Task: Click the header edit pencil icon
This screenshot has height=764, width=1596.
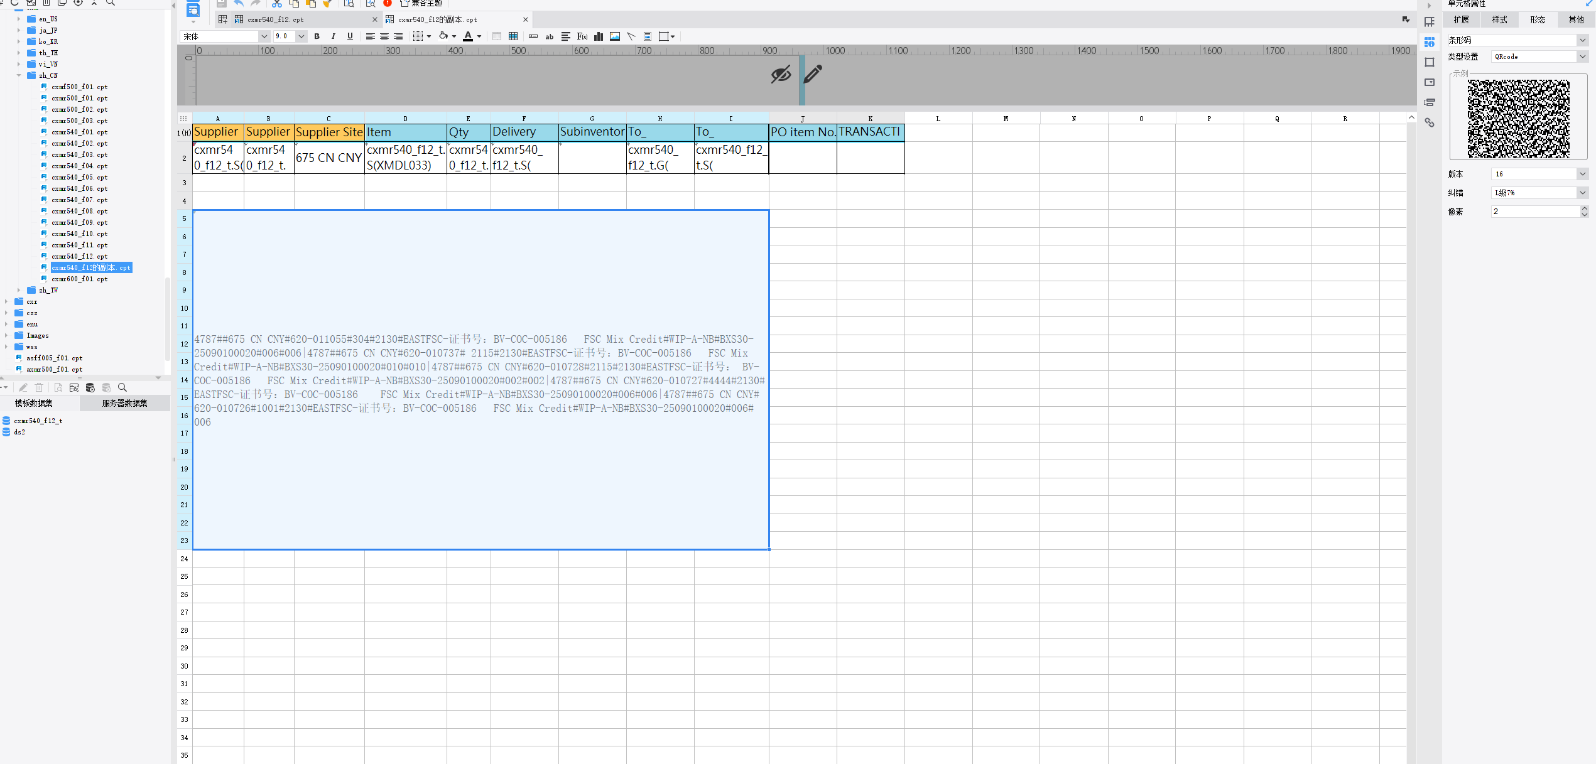Action: click(813, 74)
